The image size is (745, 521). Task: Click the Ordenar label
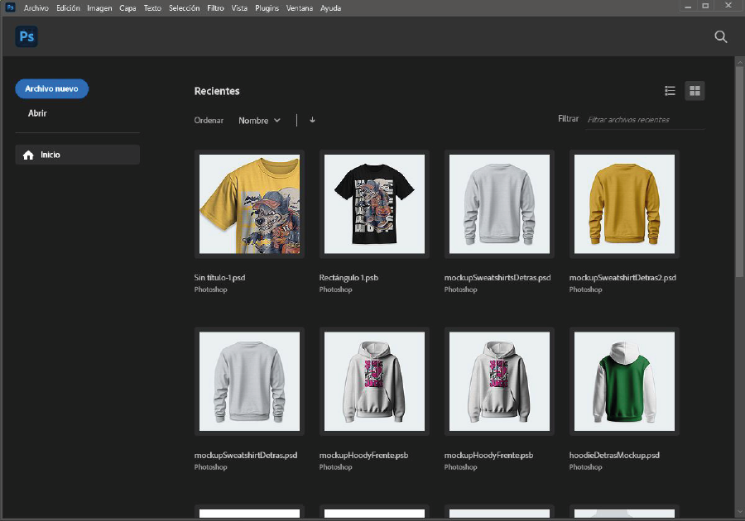click(x=209, y=121)
